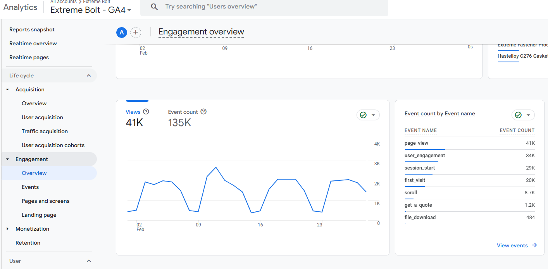The image size is (548, 269).
Task: Expand the Monetization menu group
Action: 7,229
